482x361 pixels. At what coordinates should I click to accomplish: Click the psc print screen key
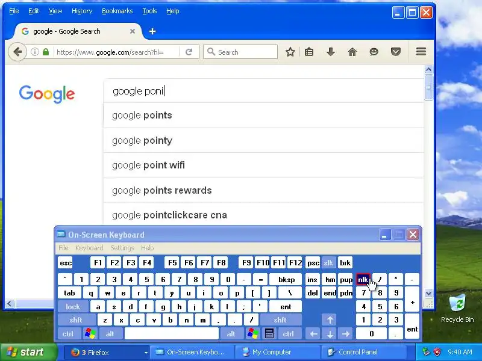[x=313, y=263]
